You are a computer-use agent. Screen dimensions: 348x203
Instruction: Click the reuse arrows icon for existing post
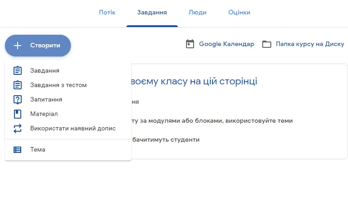pos(18,129)
